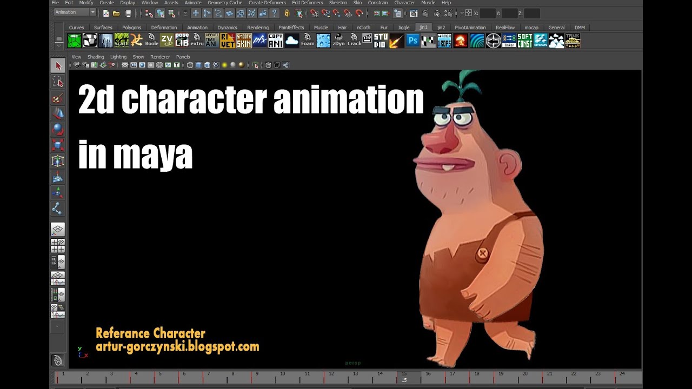Open the Geometry Cache menu
The image size is (692, 389).
[x=225, y=3]
